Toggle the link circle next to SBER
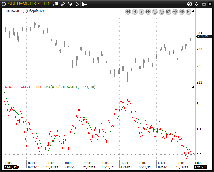Screen dimensions: 214x172 click(4, 4)
